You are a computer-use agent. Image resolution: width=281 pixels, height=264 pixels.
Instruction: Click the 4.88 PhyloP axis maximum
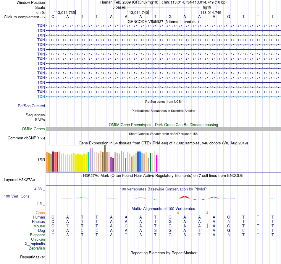coord(38,189)
